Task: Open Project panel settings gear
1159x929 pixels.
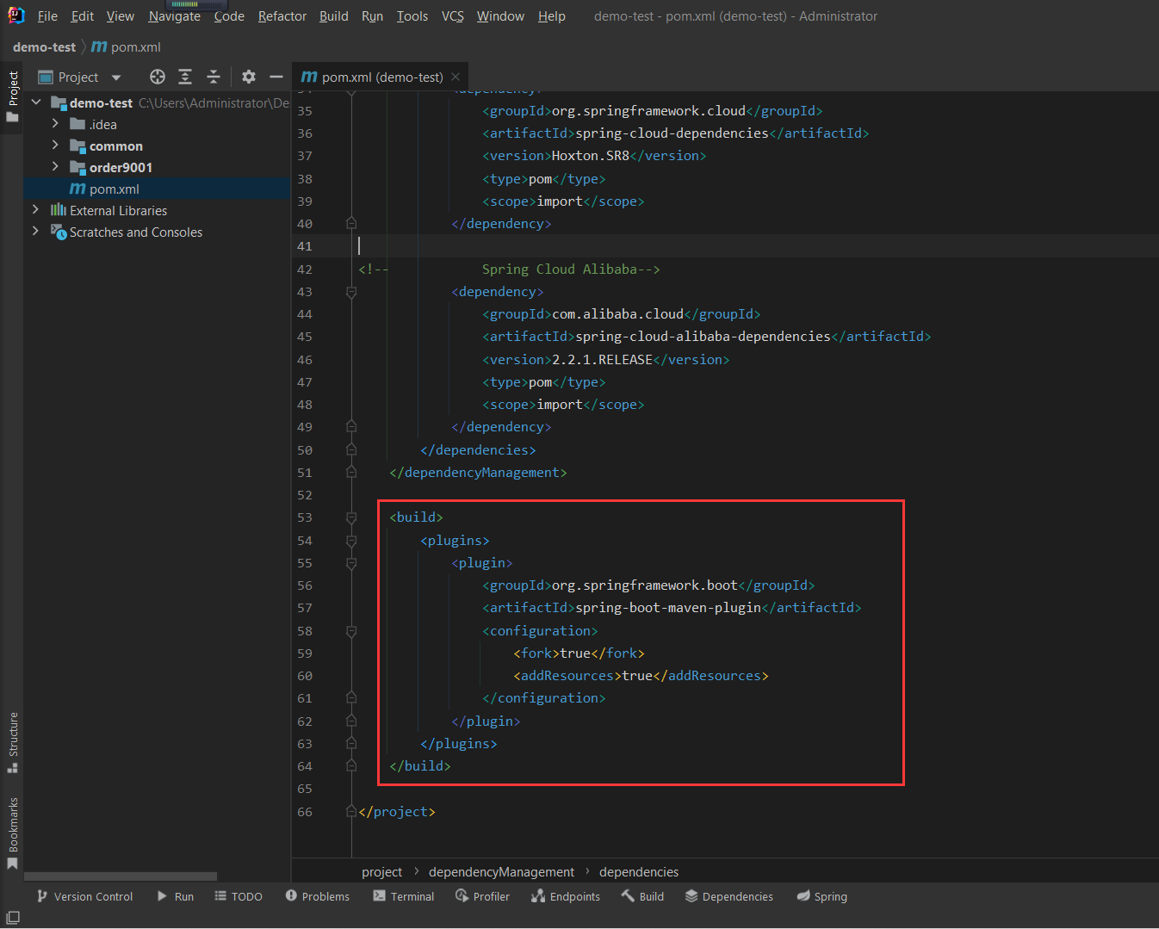Action: (x=249, y=77)
